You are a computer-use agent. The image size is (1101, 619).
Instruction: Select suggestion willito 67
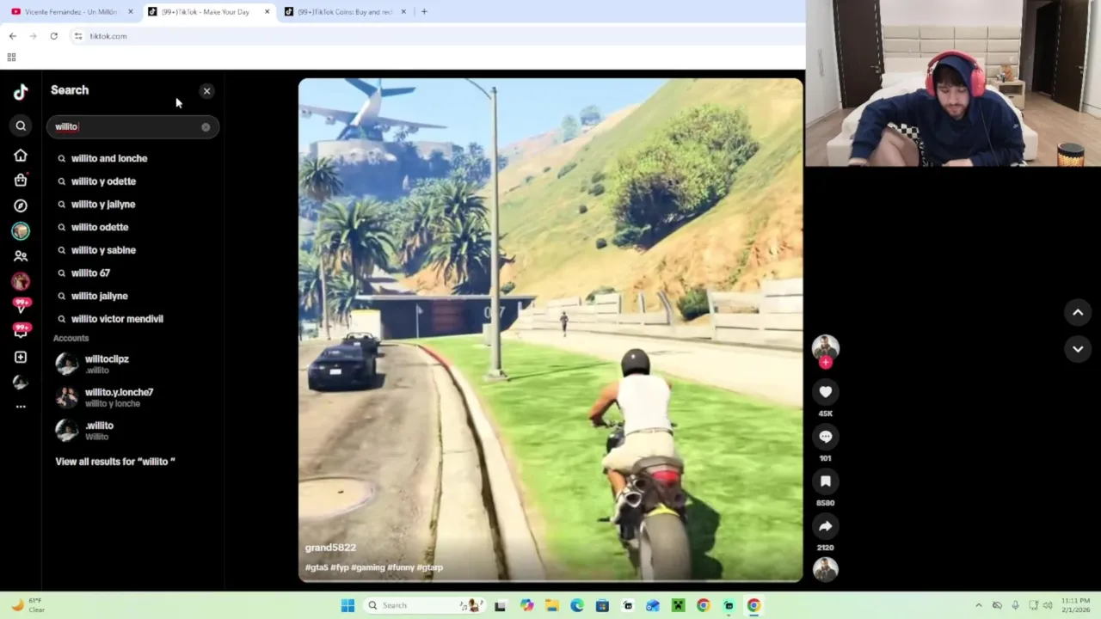point(90,273)
